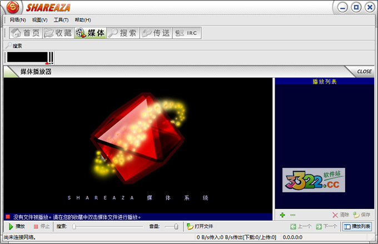Open the 工具(T) menu
Image resolution: width=378 pixels, height=244 pixels.
coord(61,20)
